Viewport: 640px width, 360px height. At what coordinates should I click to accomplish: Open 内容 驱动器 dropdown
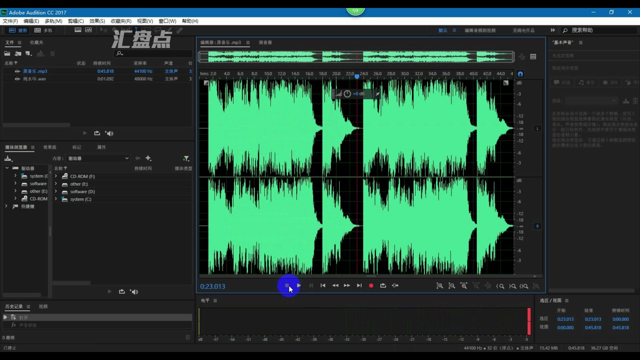pyautogui.click(x=98, y=158)
